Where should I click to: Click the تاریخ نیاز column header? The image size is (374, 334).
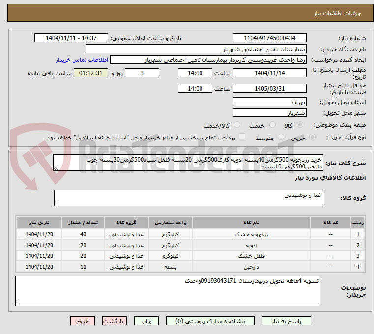click(39, 223)
